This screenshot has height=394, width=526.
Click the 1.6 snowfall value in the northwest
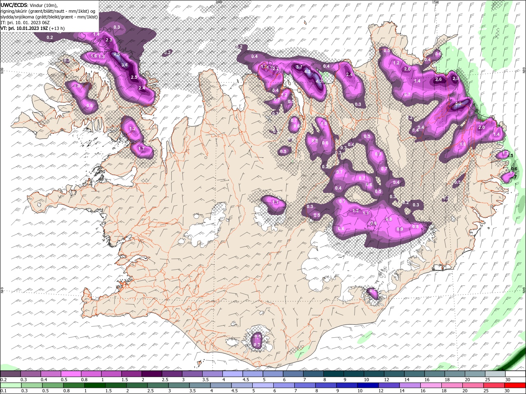click(94, 56)
